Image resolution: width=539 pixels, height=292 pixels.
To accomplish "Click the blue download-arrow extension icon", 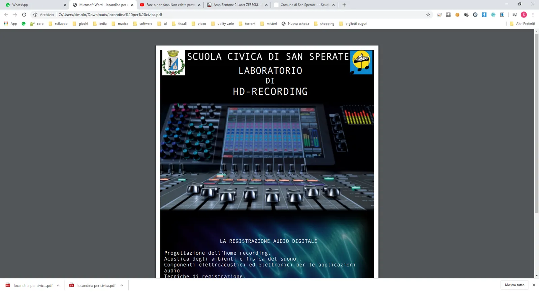I will 484,15.
